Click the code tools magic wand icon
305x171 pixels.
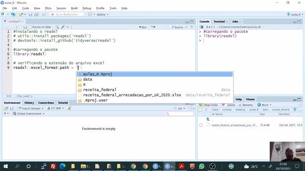tap(63, 27)
